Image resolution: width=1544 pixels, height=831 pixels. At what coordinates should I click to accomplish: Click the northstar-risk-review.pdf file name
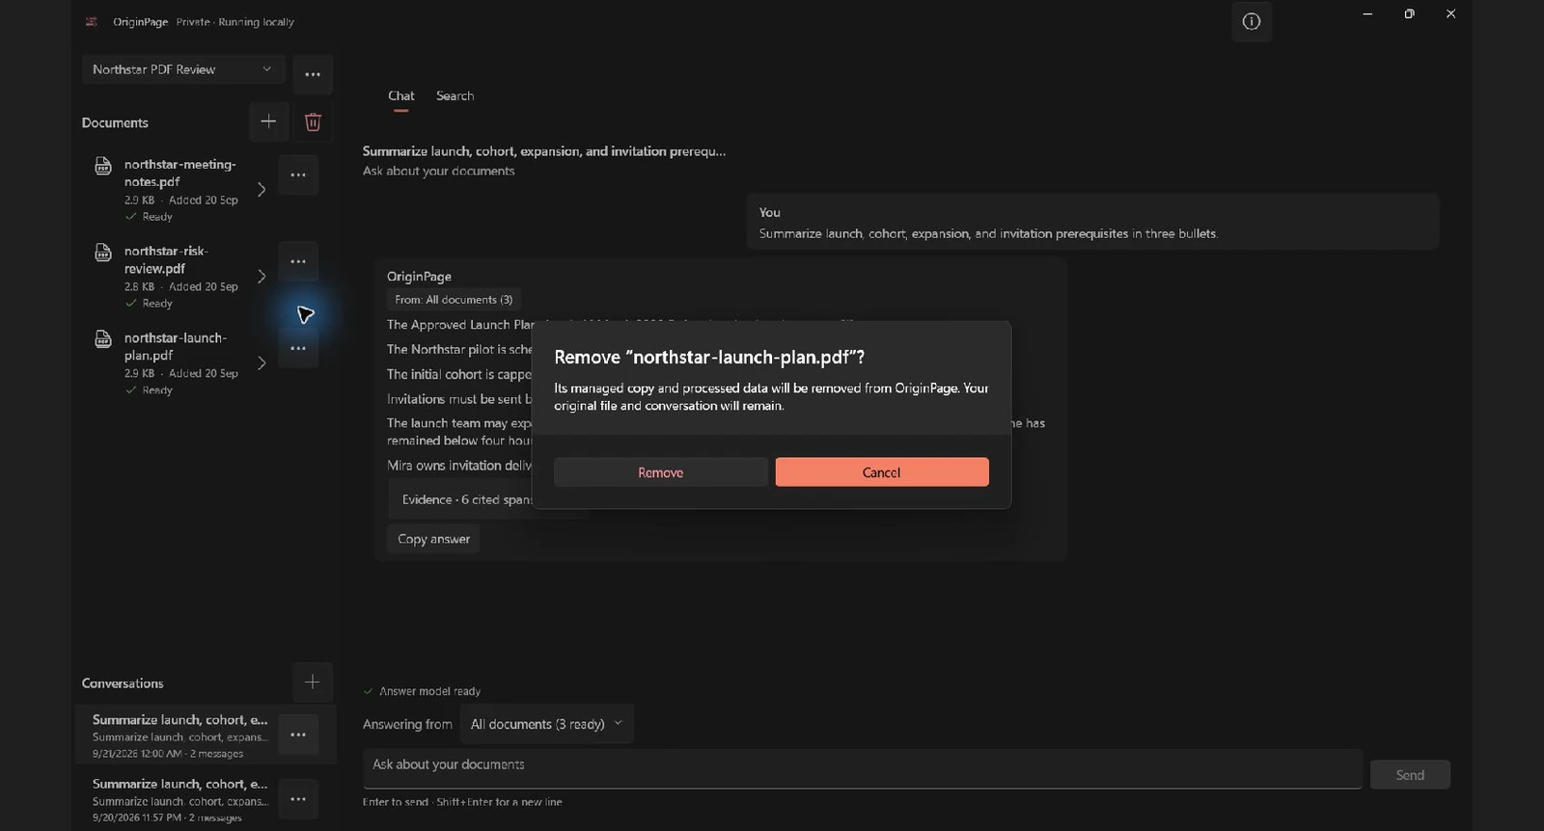coord(166,260)
